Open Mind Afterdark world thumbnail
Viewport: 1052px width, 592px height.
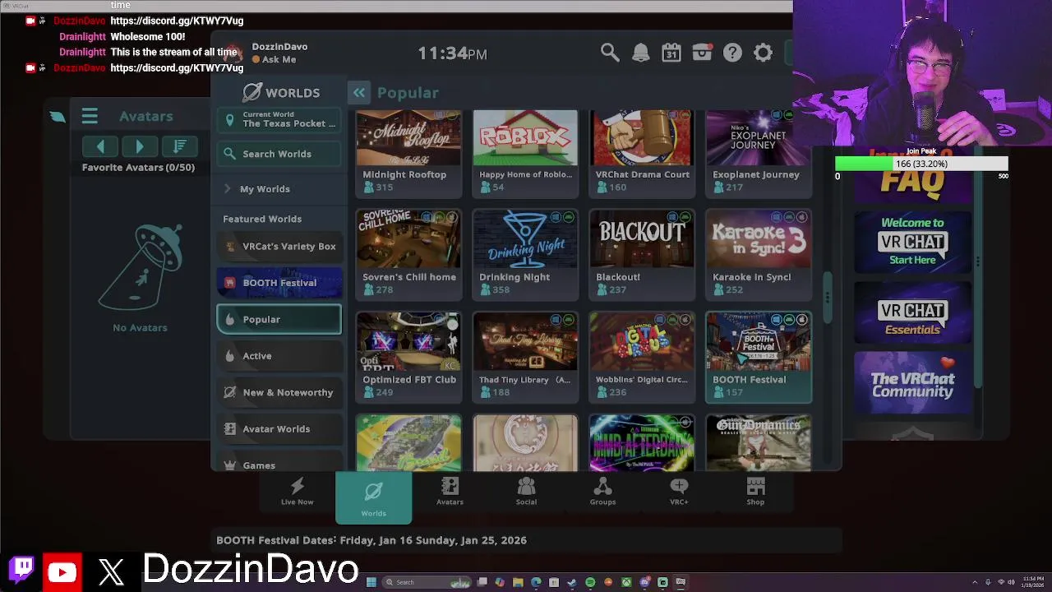(642, 443)
